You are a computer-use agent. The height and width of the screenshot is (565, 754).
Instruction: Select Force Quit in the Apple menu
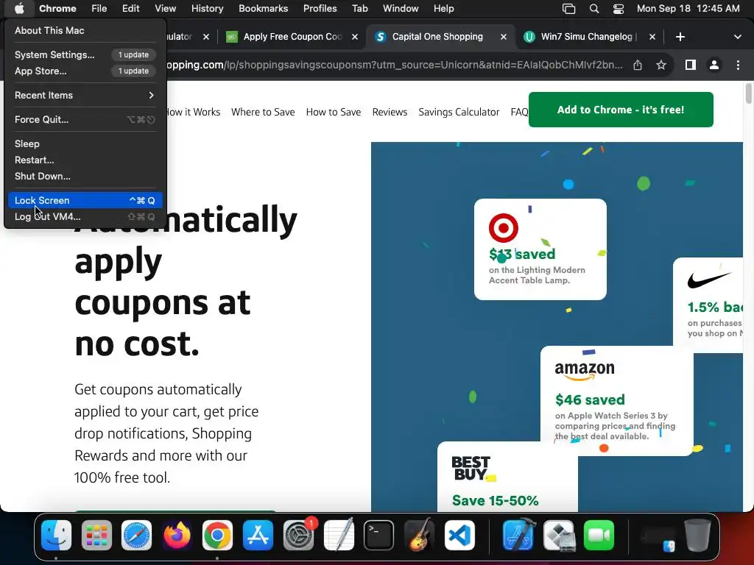point(85,120)
